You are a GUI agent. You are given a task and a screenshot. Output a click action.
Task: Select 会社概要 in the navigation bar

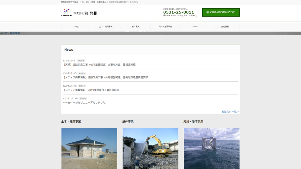click(x=225, y=27)
